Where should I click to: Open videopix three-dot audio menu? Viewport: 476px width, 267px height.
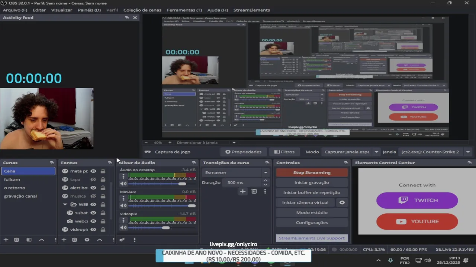pyautogui.click(x=123, y=220)
